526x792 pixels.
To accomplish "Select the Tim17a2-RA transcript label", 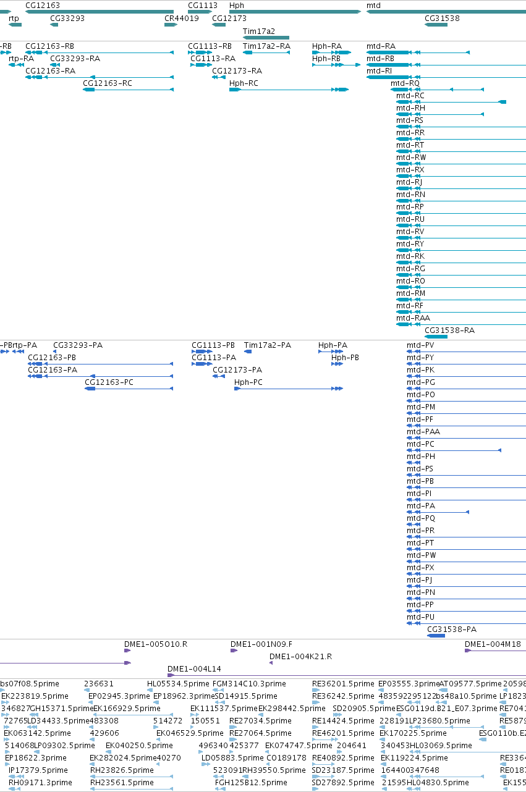I will click(x=266, y=46).
